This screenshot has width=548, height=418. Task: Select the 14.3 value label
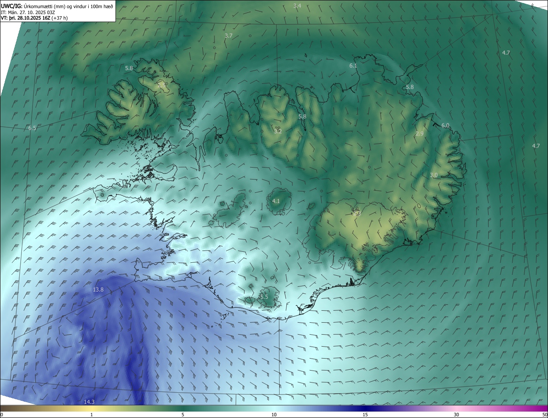(x=89, y=402)
